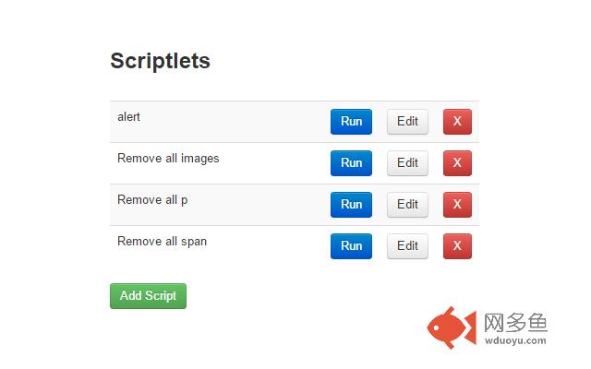Edit the Remove all images script
Image resolution: width=591 pixels, height=369 pixels.
pyautogui.click(x=407, y=163)
